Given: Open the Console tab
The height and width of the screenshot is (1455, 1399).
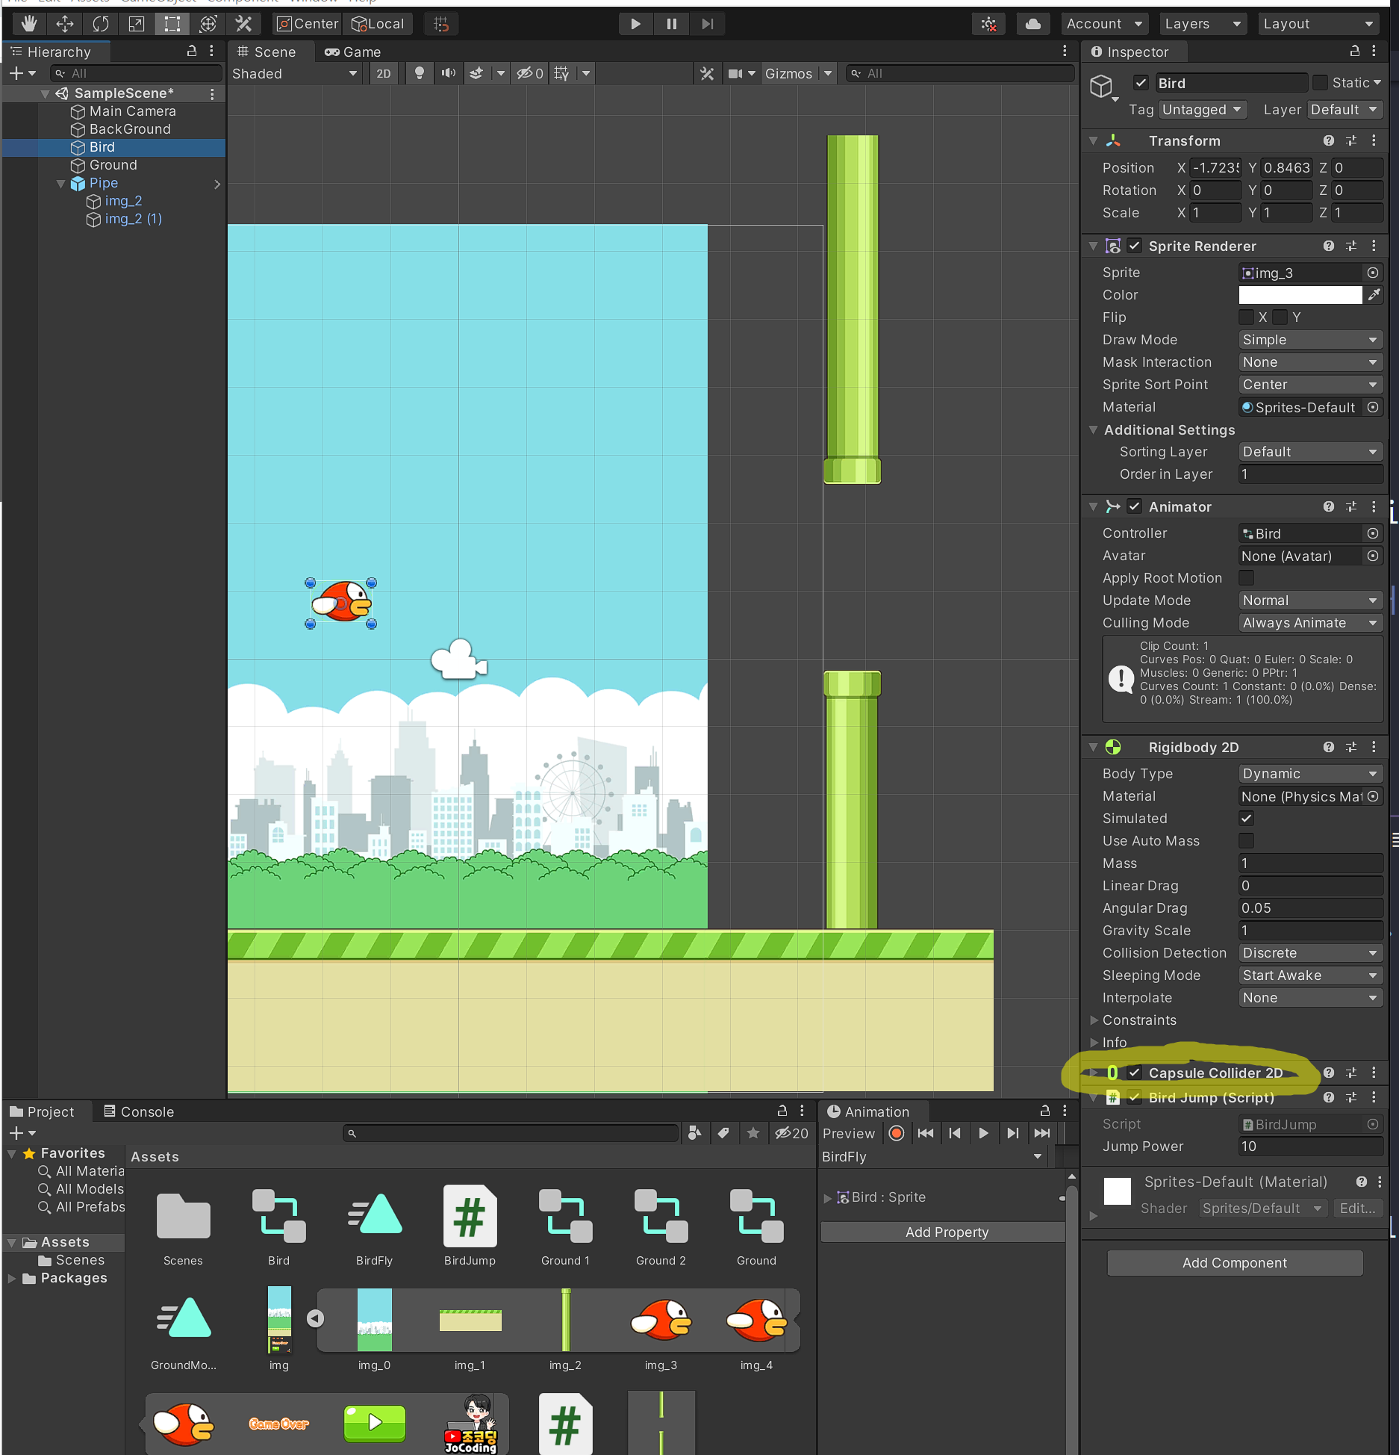Looking at the screenshot, I should tap(139, 1111).
